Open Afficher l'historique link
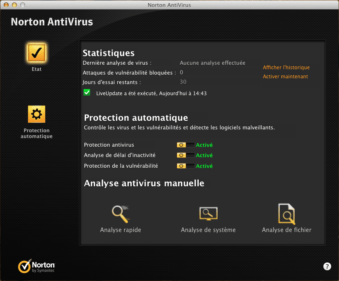Viewport: 339px width, 281px height. (x=286, y=68)
